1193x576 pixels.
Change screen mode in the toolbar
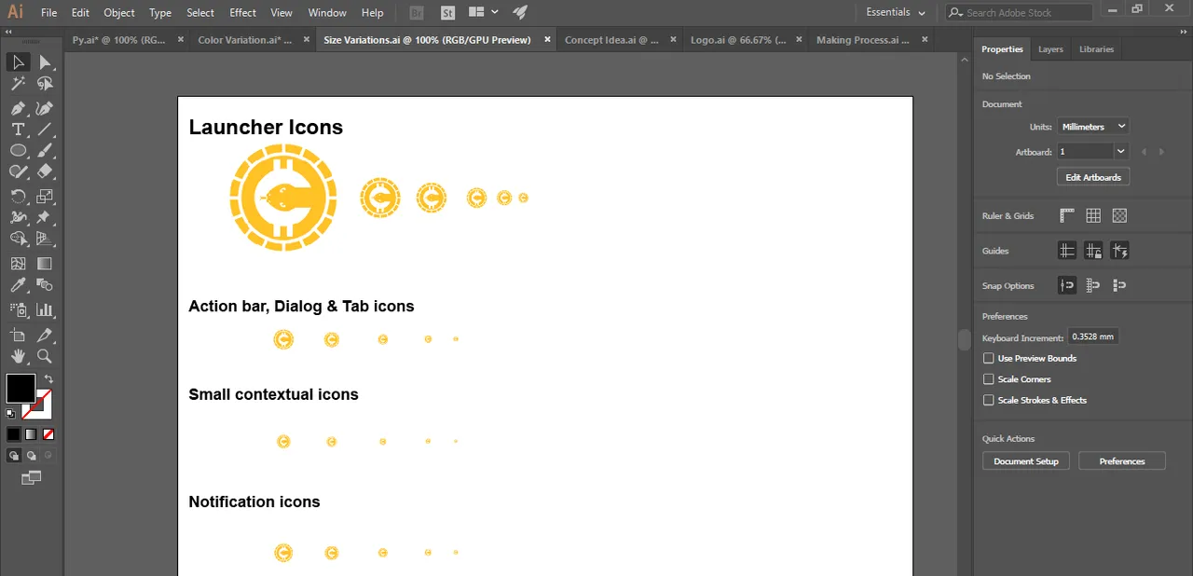32,478
